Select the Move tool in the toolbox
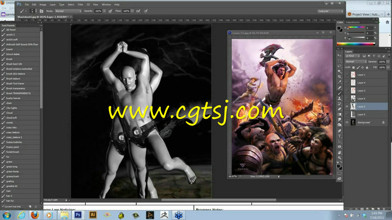The width and height of the screenshot is (392, 220). pyautogui.click(x=339, y=55)
